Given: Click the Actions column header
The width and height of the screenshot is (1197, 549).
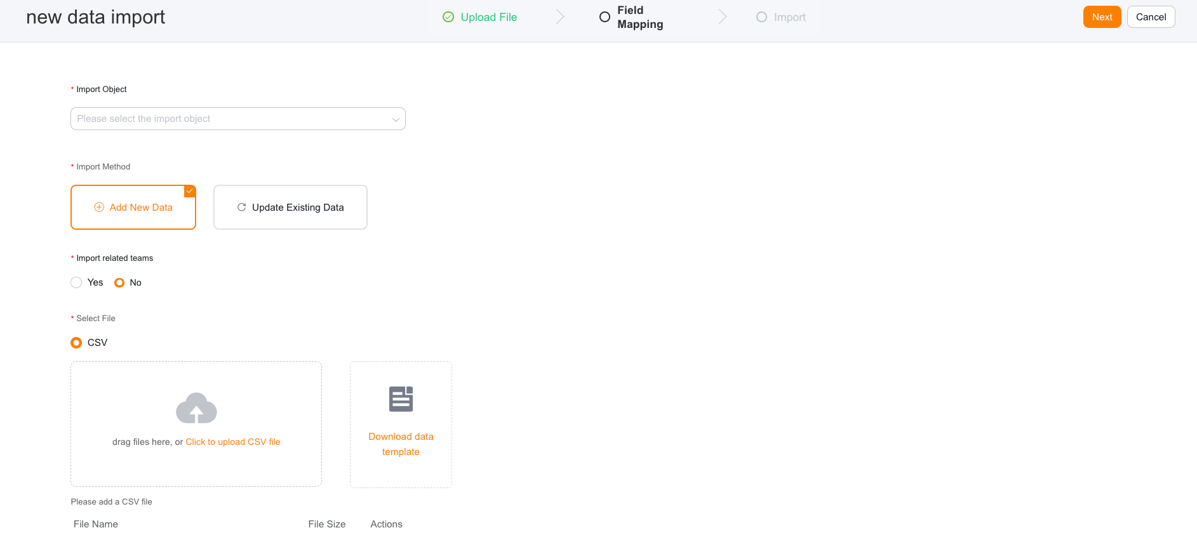Looking at the screenshot, I should click(x=386, y=524).
